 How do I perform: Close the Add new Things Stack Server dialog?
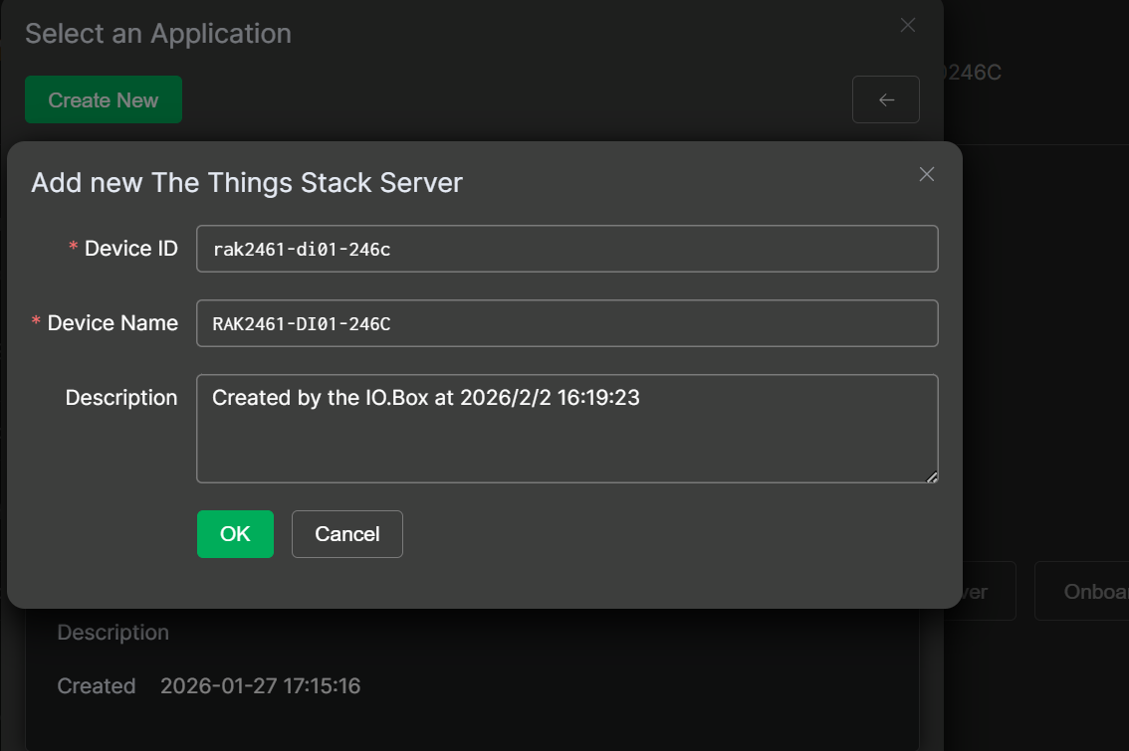coord(926,174)
